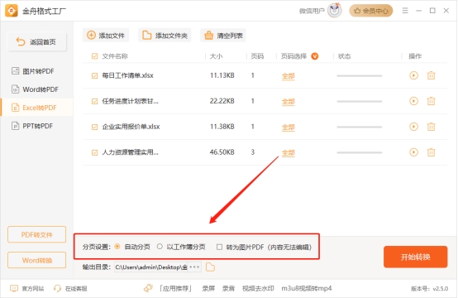Open 全部 page selection for 人力资源管理实用
This screenshot has height=298, width=458.
289,152
